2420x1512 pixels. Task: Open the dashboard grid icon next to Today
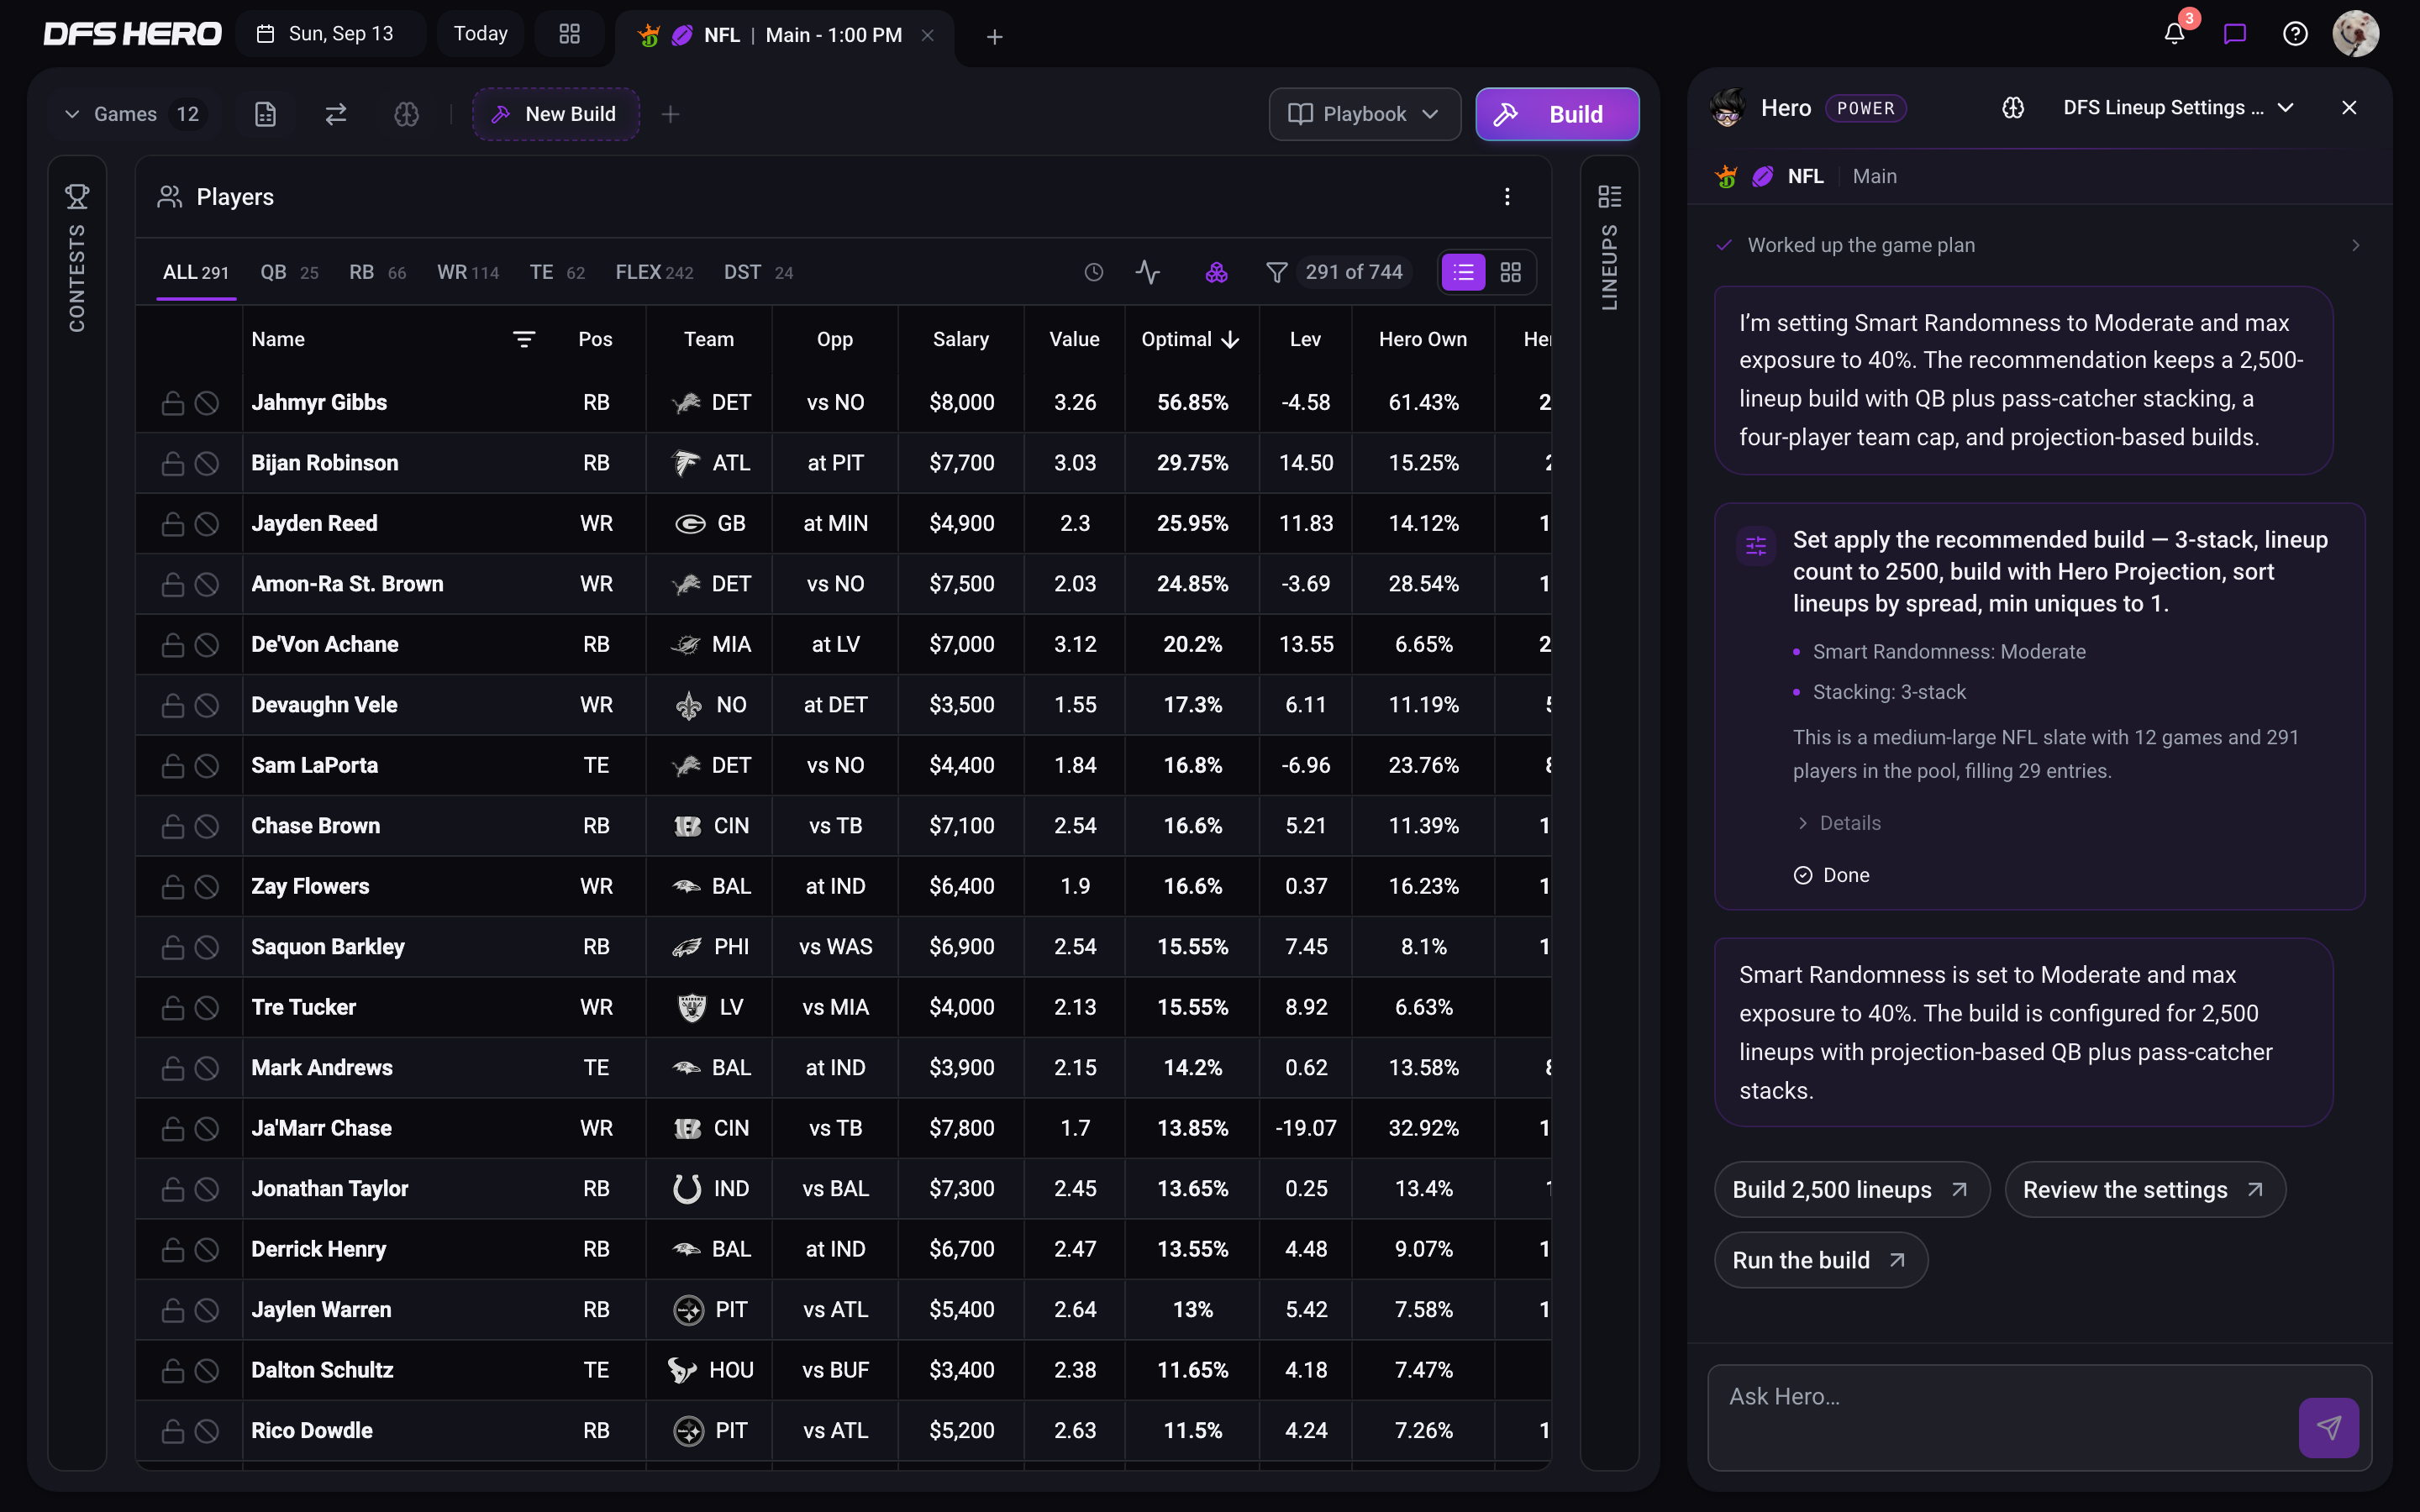(570, 34)
